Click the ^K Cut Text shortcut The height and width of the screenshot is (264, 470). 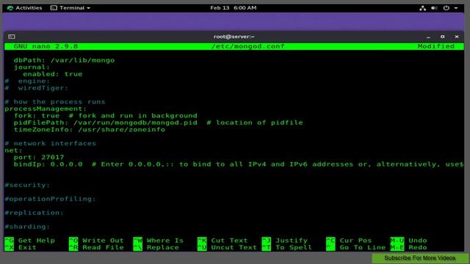(x=223, y=241)
